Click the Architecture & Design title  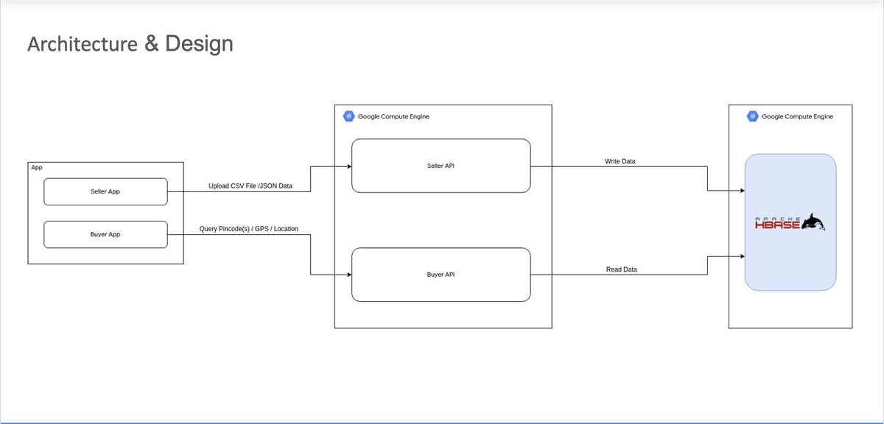coord(130,43)
